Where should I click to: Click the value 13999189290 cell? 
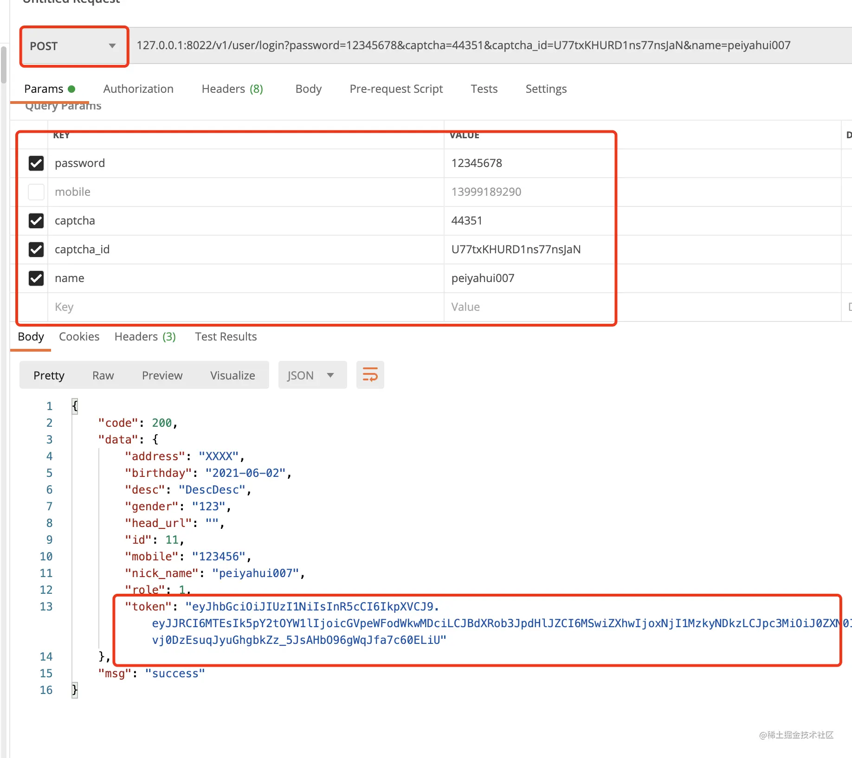coord(642,192)
